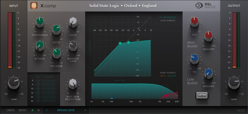248x114 pixels.
Task: Click the green Release knob
Action: [x=56, y=53]
